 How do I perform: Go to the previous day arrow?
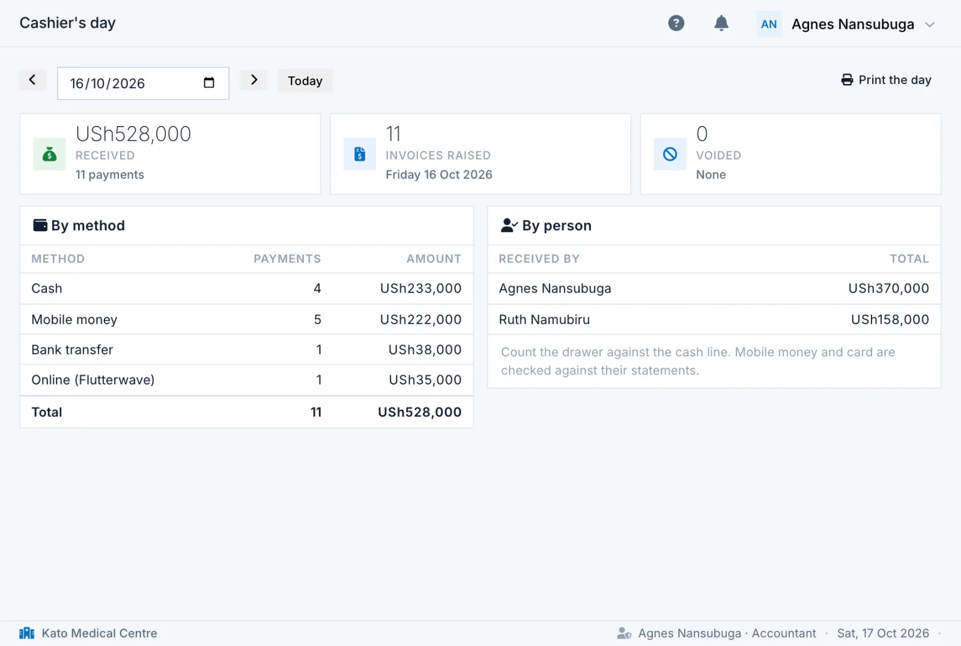32,80
